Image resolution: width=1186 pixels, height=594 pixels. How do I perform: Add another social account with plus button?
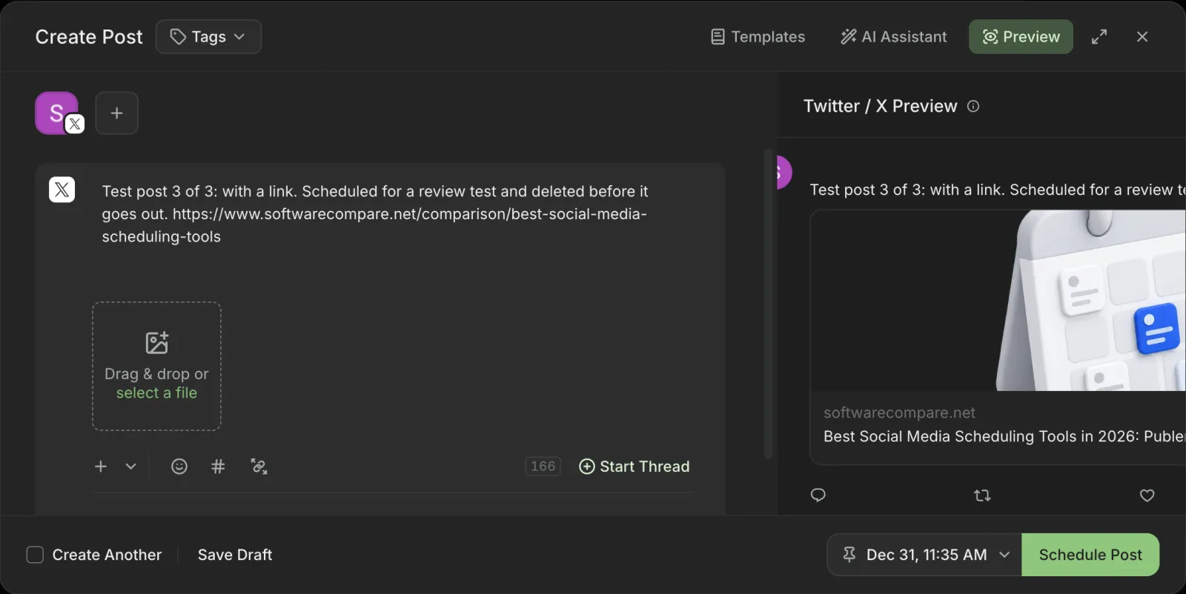click(116, 113)
